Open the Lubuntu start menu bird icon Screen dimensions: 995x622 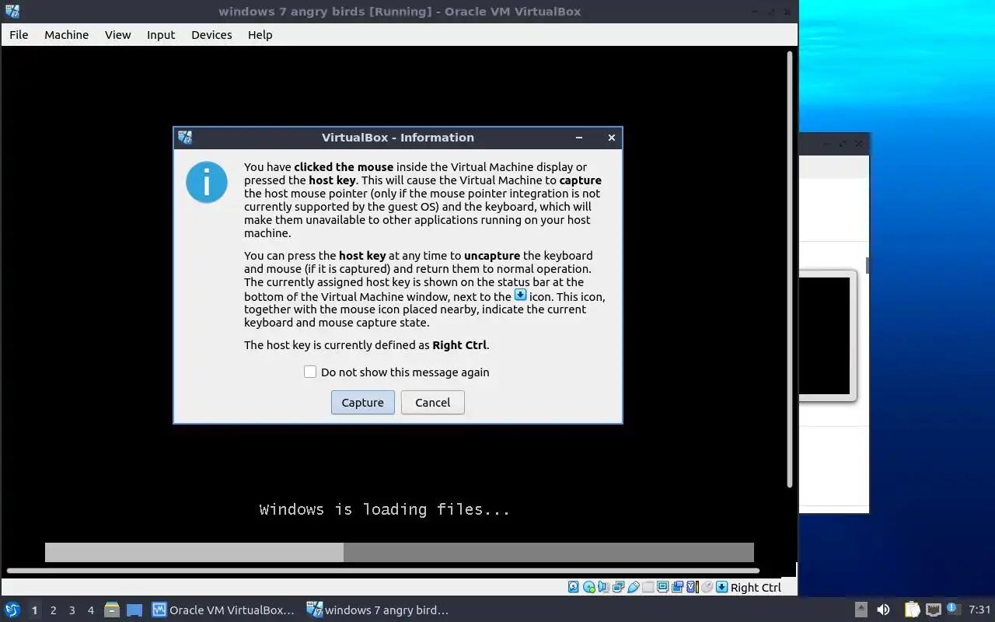click(12, 610)
